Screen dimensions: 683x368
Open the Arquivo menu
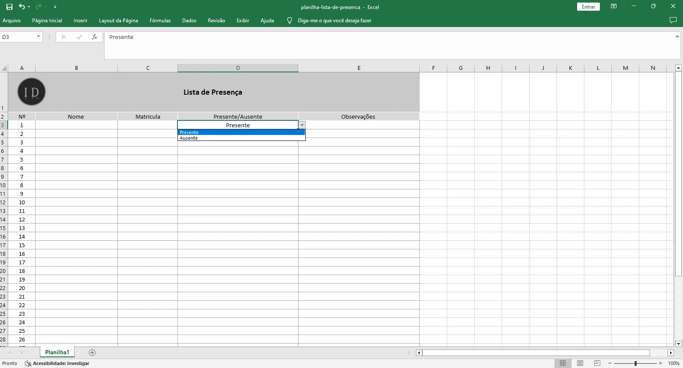click(12, 21)
